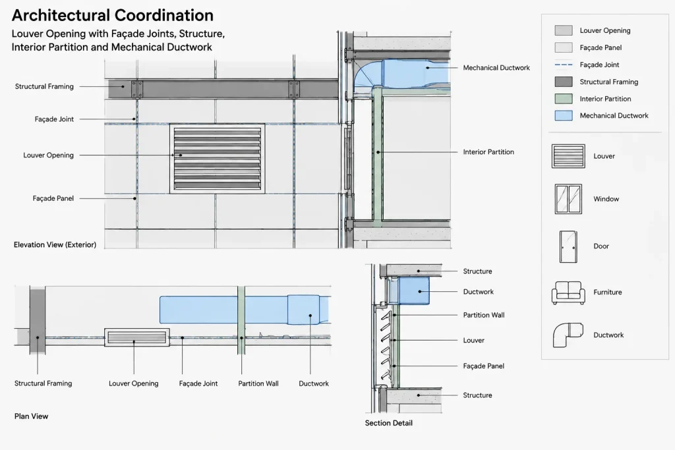This screenshot has width=675, height=450.
Task: Click 'Mechanical Ductwork' callout beside the elevation view
Action: click(x=496, y=68)
